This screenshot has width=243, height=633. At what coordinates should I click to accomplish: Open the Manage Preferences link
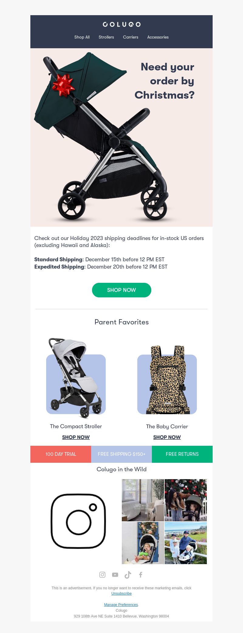121,605
